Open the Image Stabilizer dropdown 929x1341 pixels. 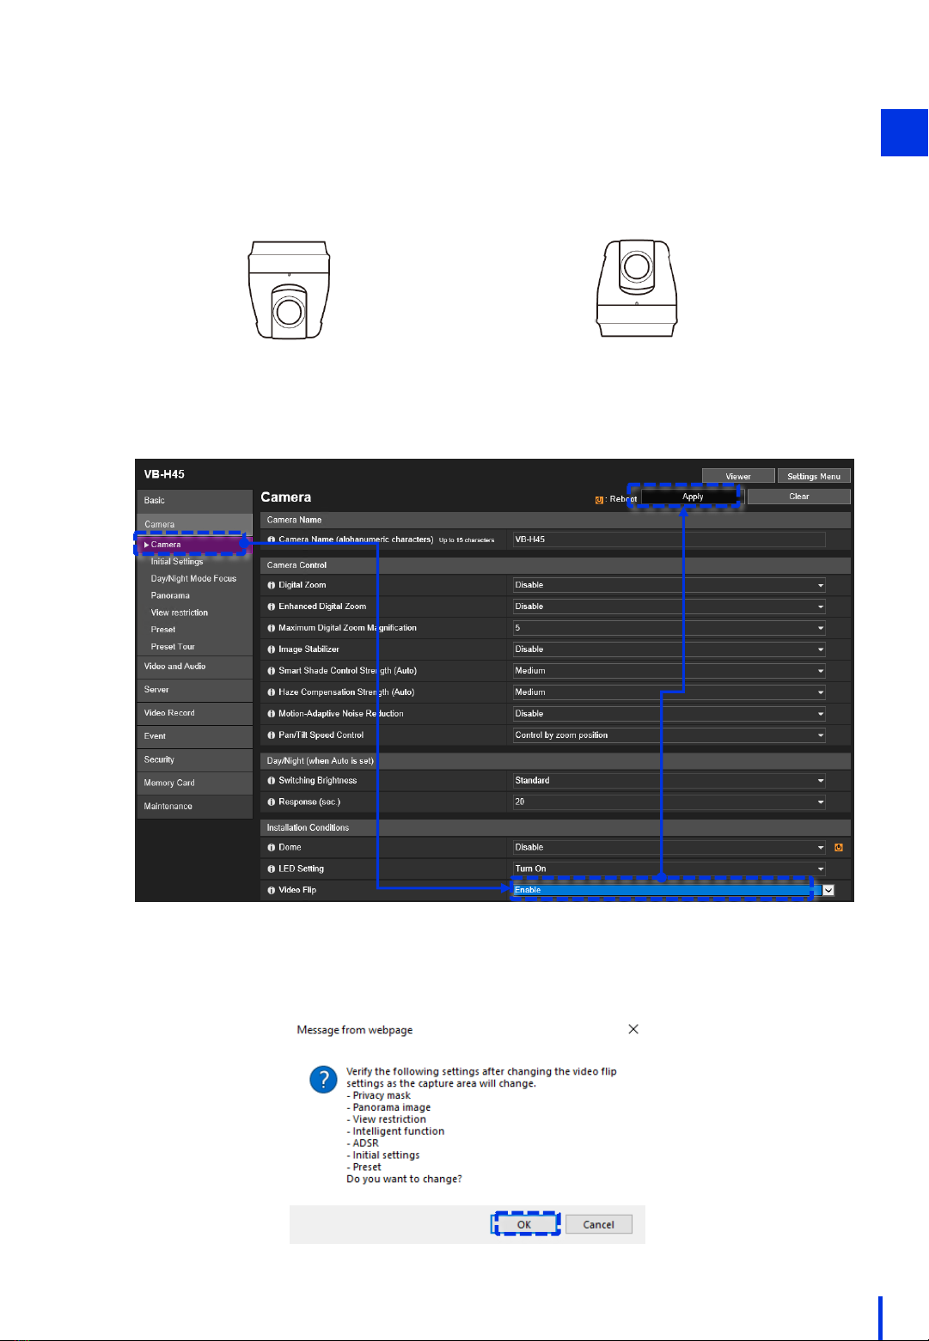click(669, 649)
